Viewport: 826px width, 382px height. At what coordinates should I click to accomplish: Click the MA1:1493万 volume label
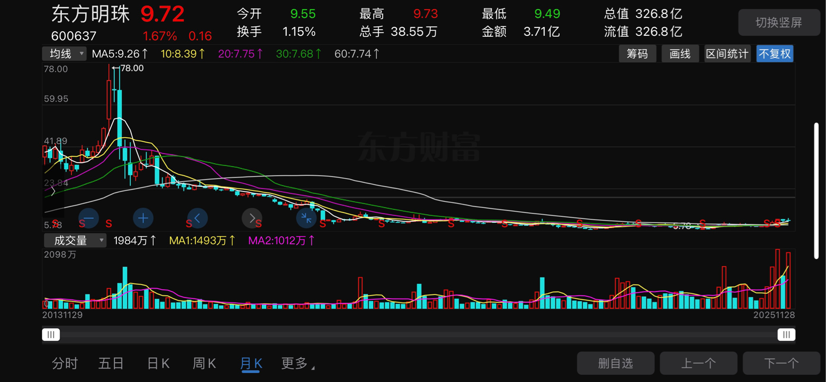pyautogui.click(x=202, y=241)
